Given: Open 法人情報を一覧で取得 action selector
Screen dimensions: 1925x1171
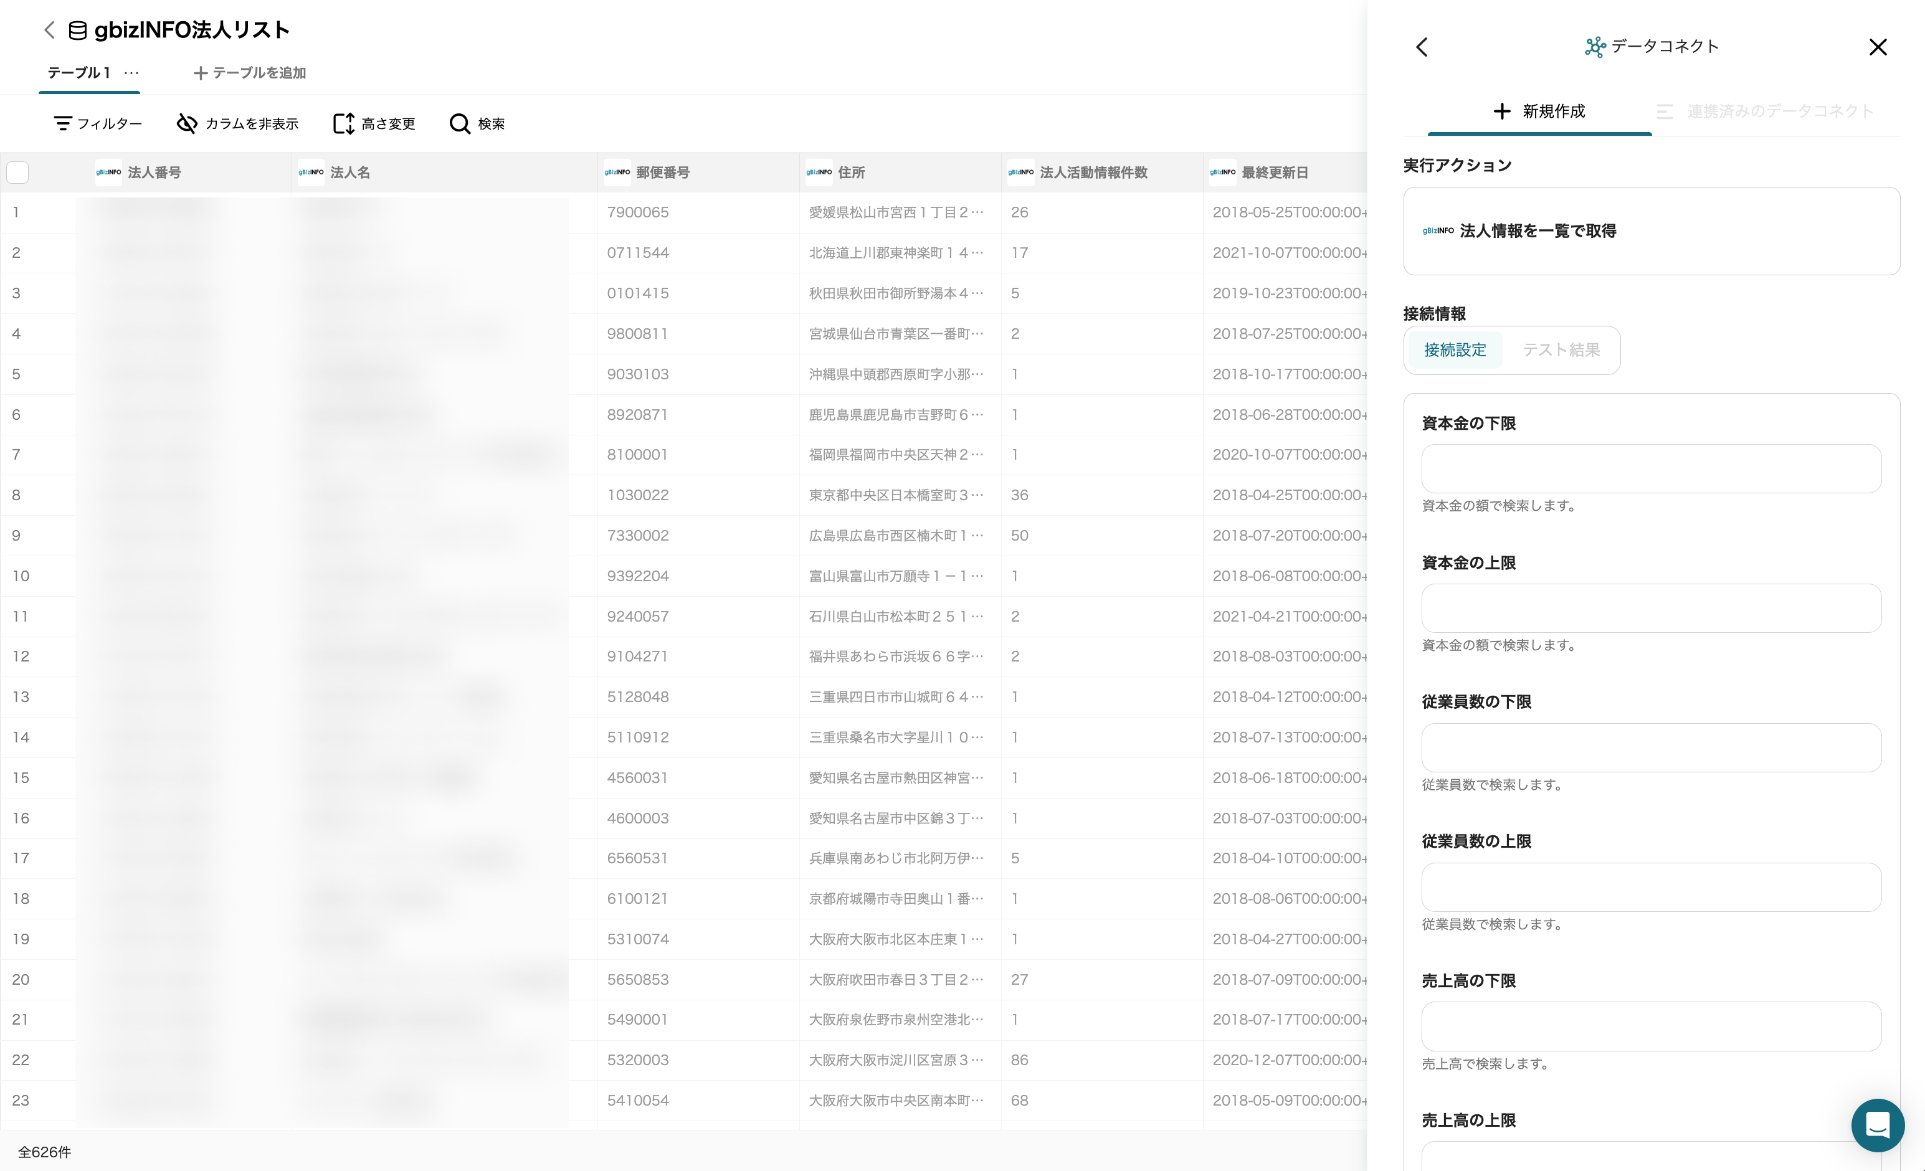Looking at the screenshot, I should pos(1651,230).
